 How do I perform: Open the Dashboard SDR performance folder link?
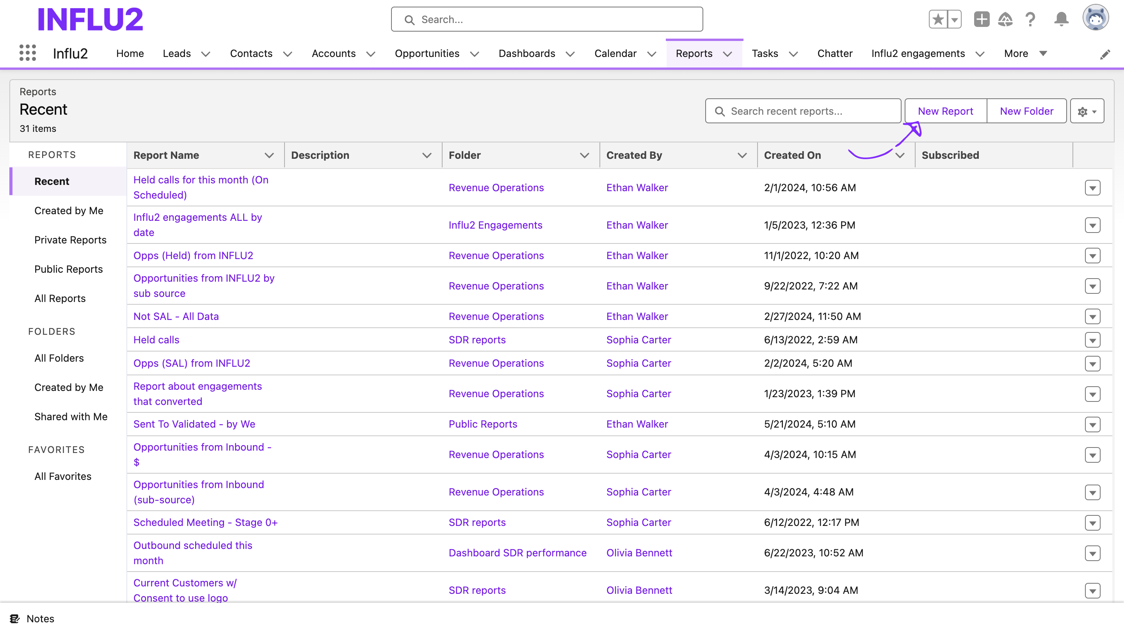click(518, 553)
